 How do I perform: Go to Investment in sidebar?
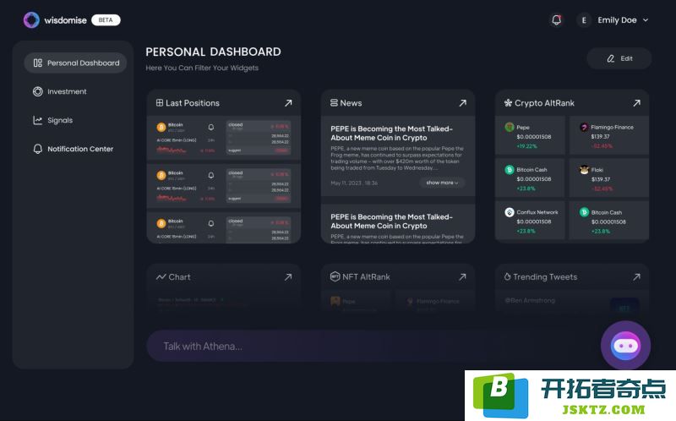tap(59, 91)
